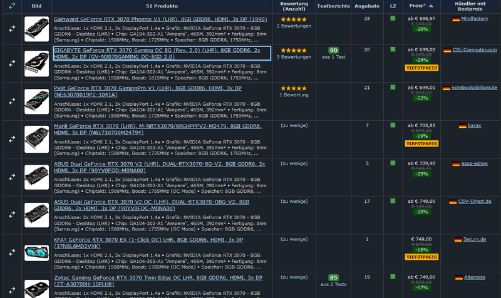Click green availability indicator for Gainward row

tap(393, 19)
